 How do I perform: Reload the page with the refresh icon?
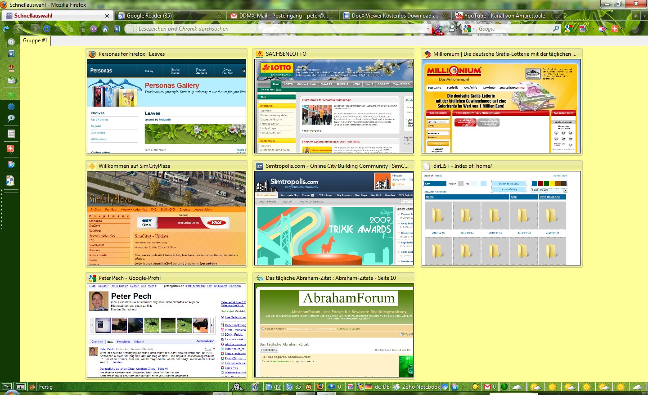pyautogui.click(x=46, y=29)
